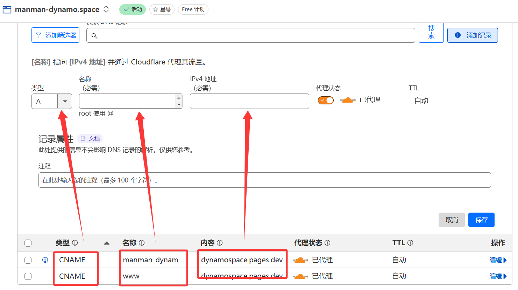Image resolution: width=518 pixels, height=290 pixels.
Task: Open the 文档 documentation link
Action: click(90, 139)
